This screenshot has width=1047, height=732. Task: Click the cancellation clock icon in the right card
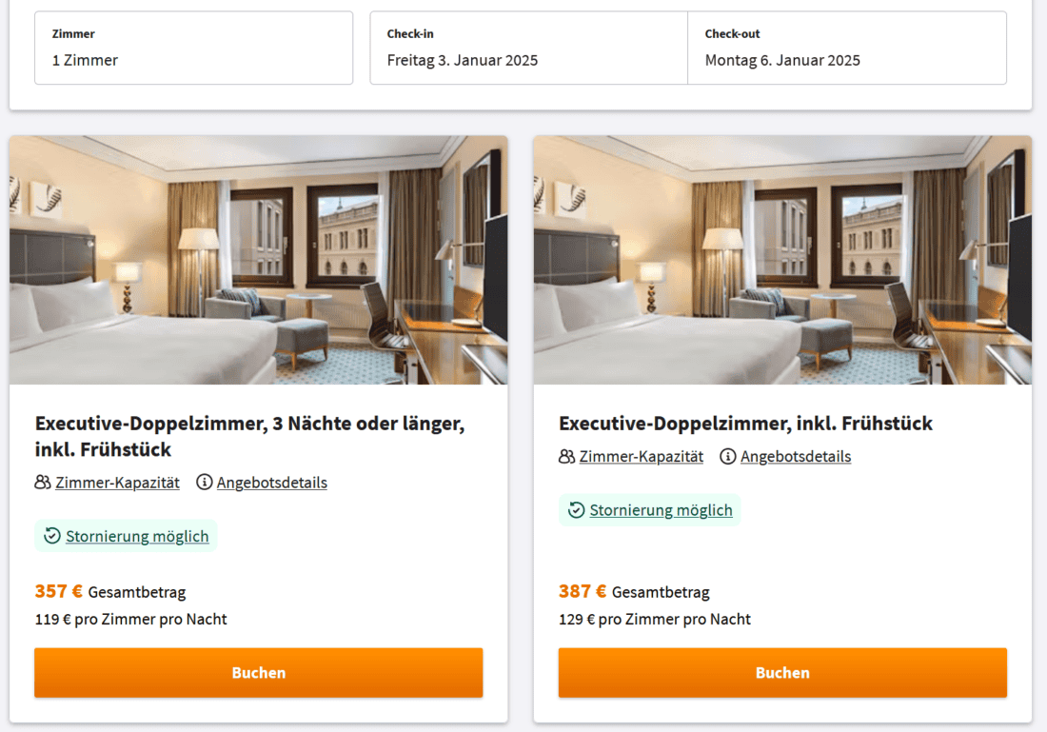(576, 510)
